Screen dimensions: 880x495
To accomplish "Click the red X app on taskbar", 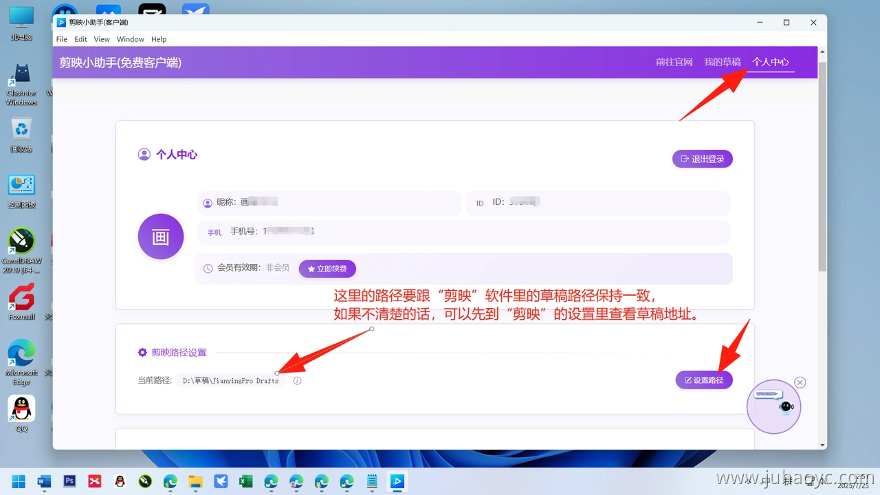I will click(95, 481).
